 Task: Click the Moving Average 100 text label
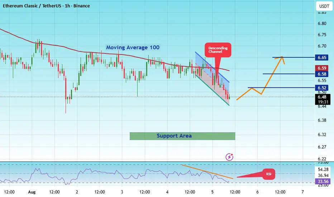pyautogui.click(x=133, y=48)
